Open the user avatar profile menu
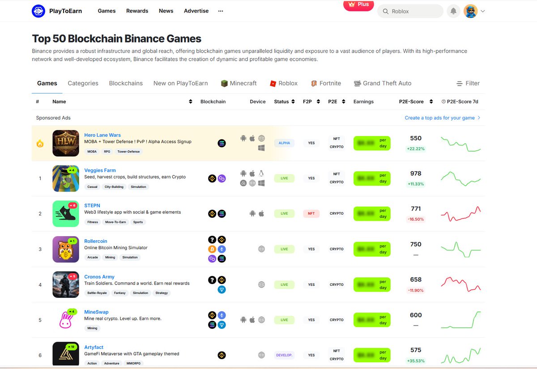Viewport: 537px width, 369px height. click(470, 11)
